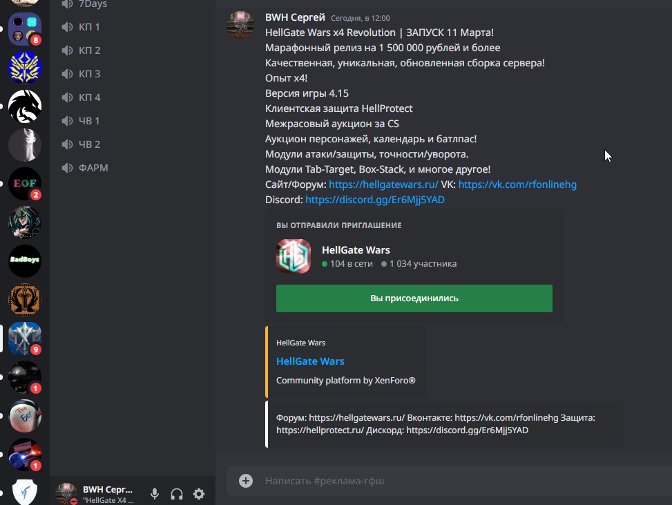This screenshot has height=505, width=672.
Task: Open the 'The Ber' ball server icon
Action: click(x=25, y=416)
